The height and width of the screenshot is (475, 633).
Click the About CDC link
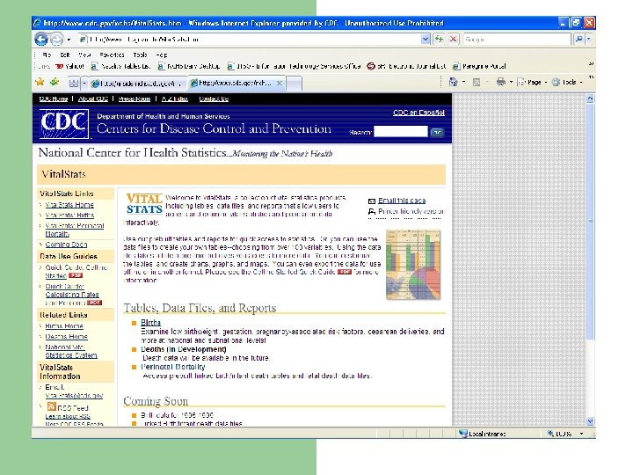[x=93, y=99]
